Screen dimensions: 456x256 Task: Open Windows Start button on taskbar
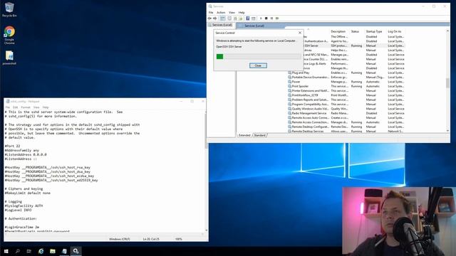click(6, 251)
